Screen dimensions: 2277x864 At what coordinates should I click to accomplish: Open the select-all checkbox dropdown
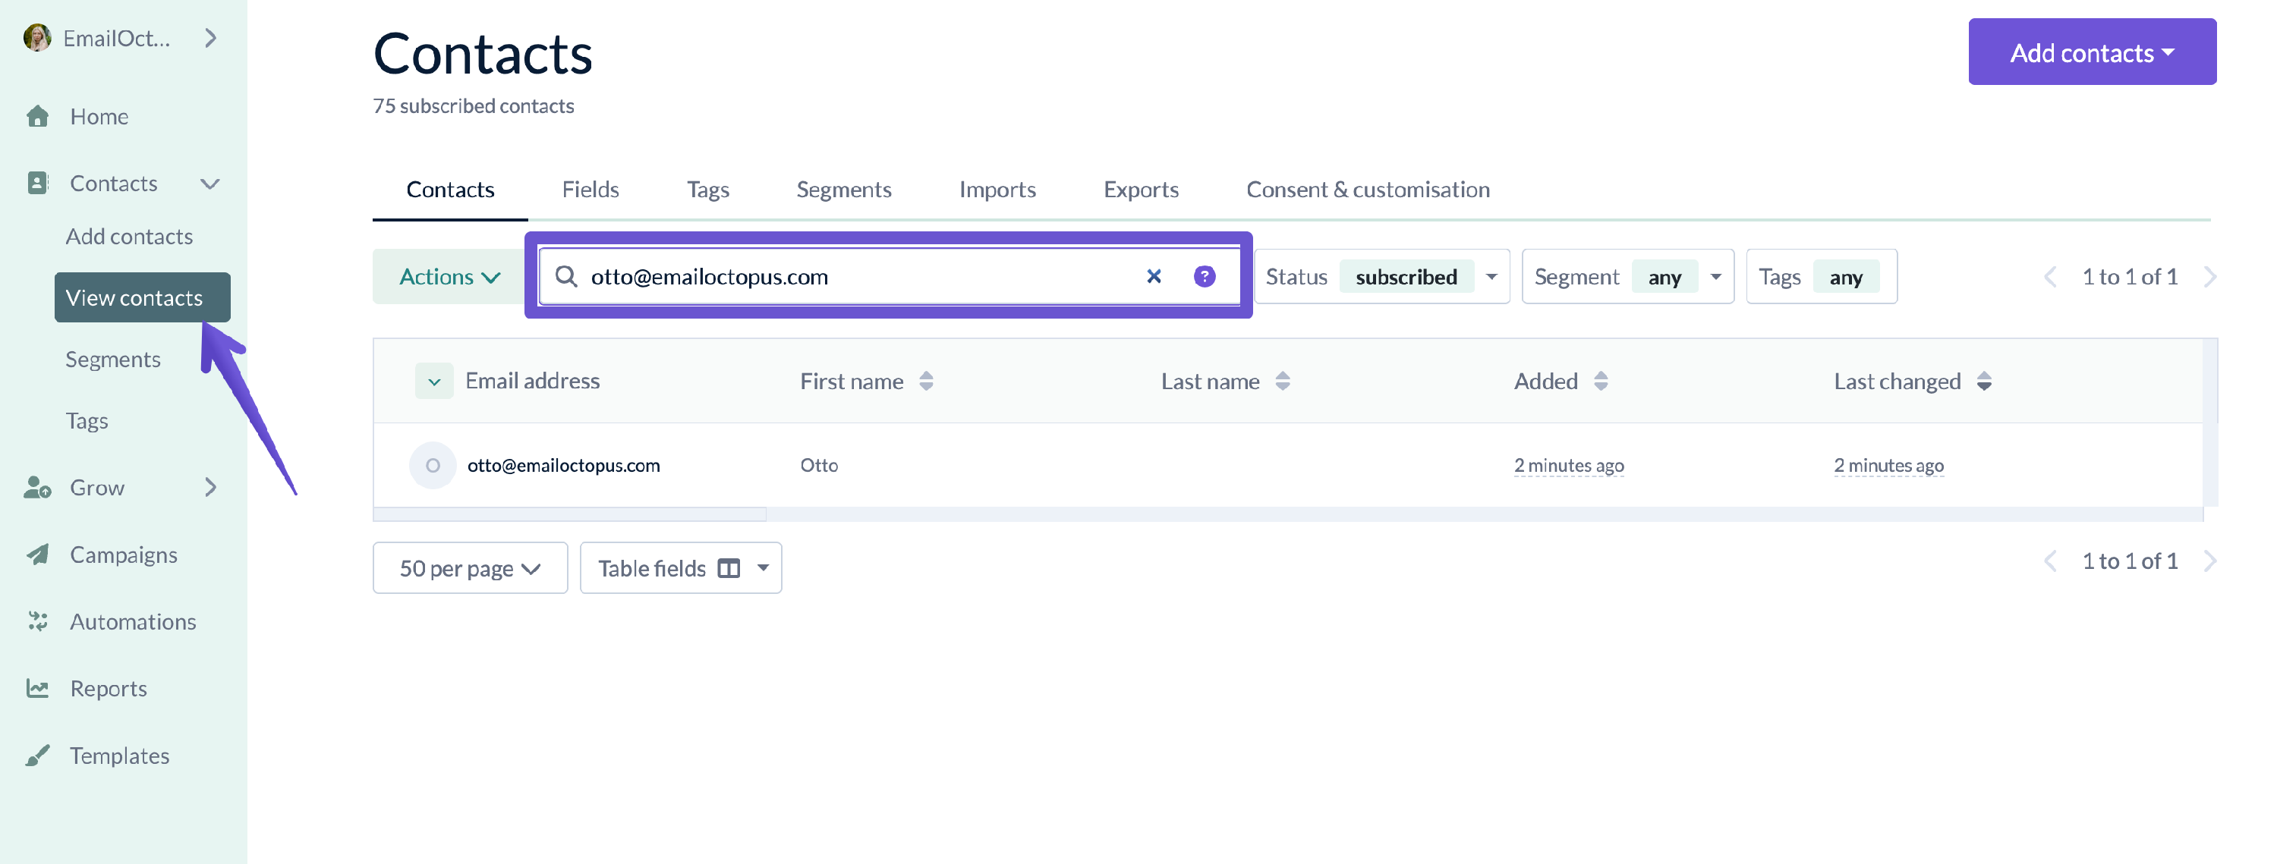click(x=434, y=382)
